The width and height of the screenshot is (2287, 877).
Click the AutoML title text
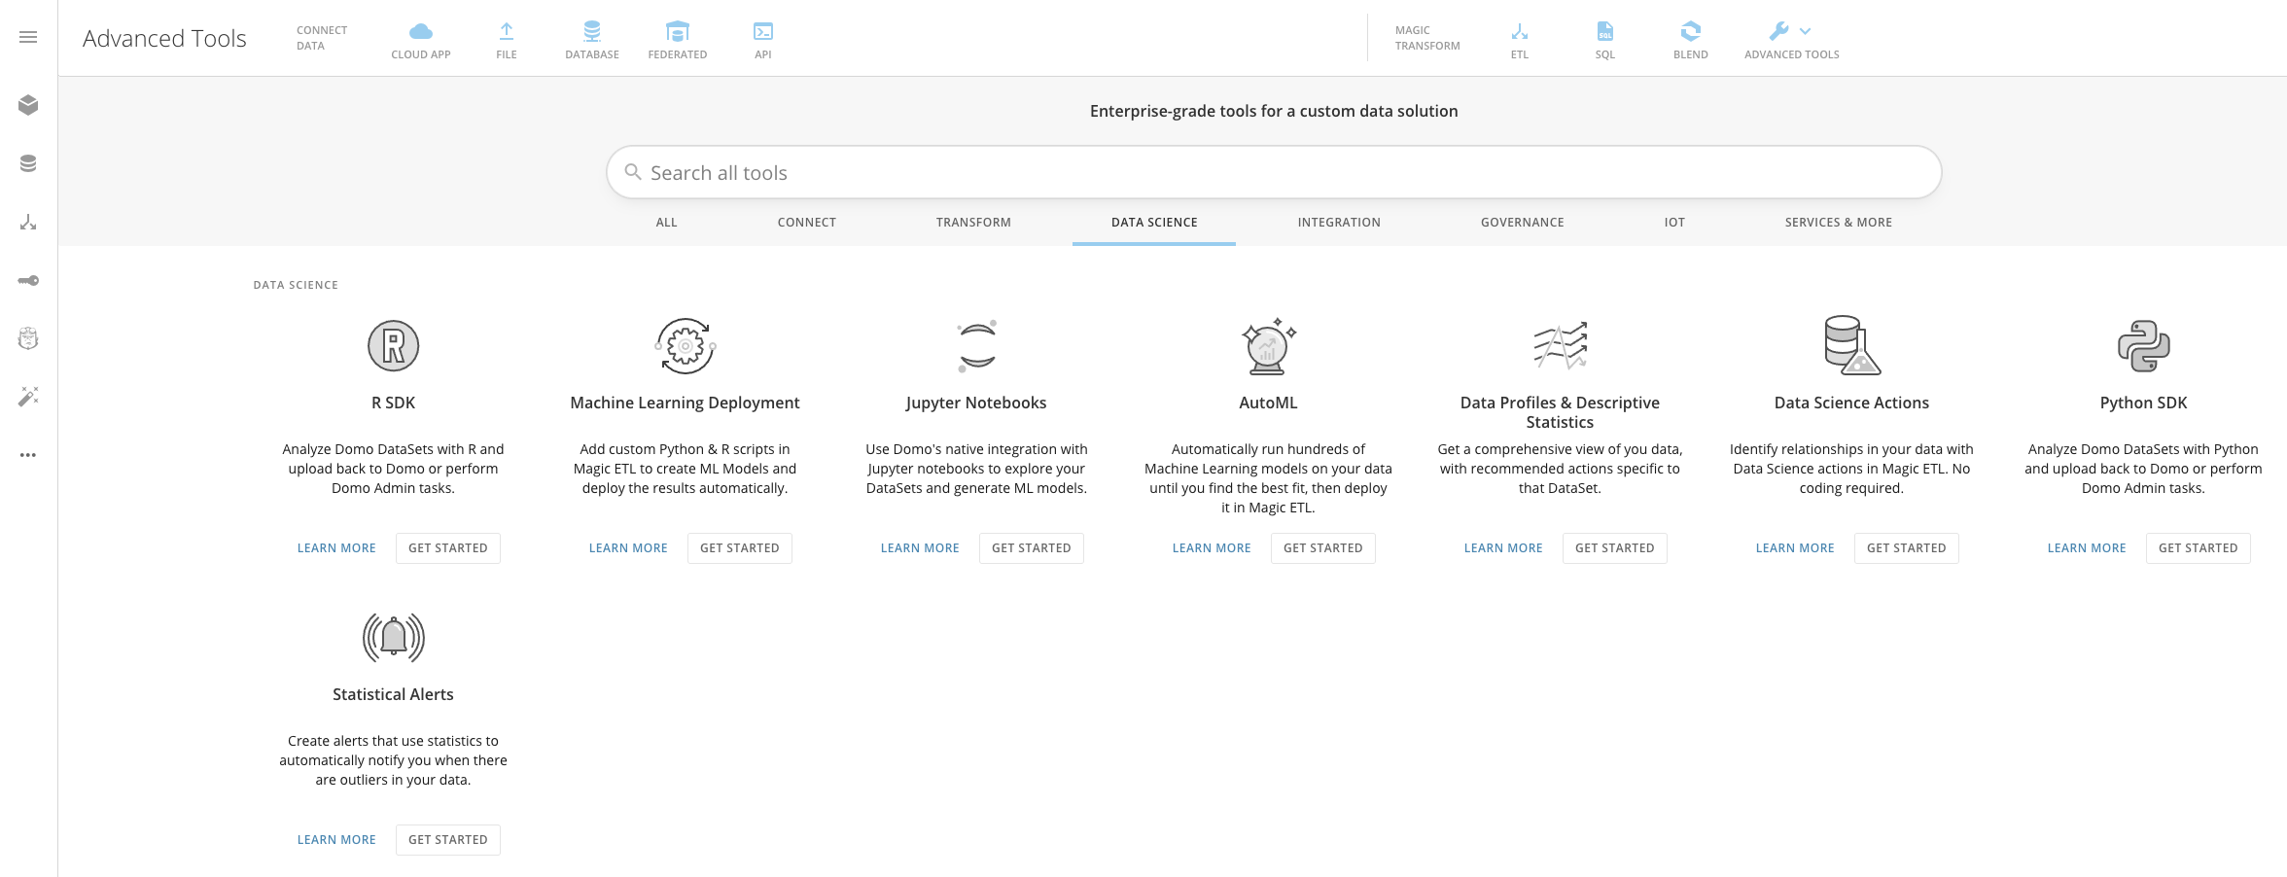pos(1269,403)
